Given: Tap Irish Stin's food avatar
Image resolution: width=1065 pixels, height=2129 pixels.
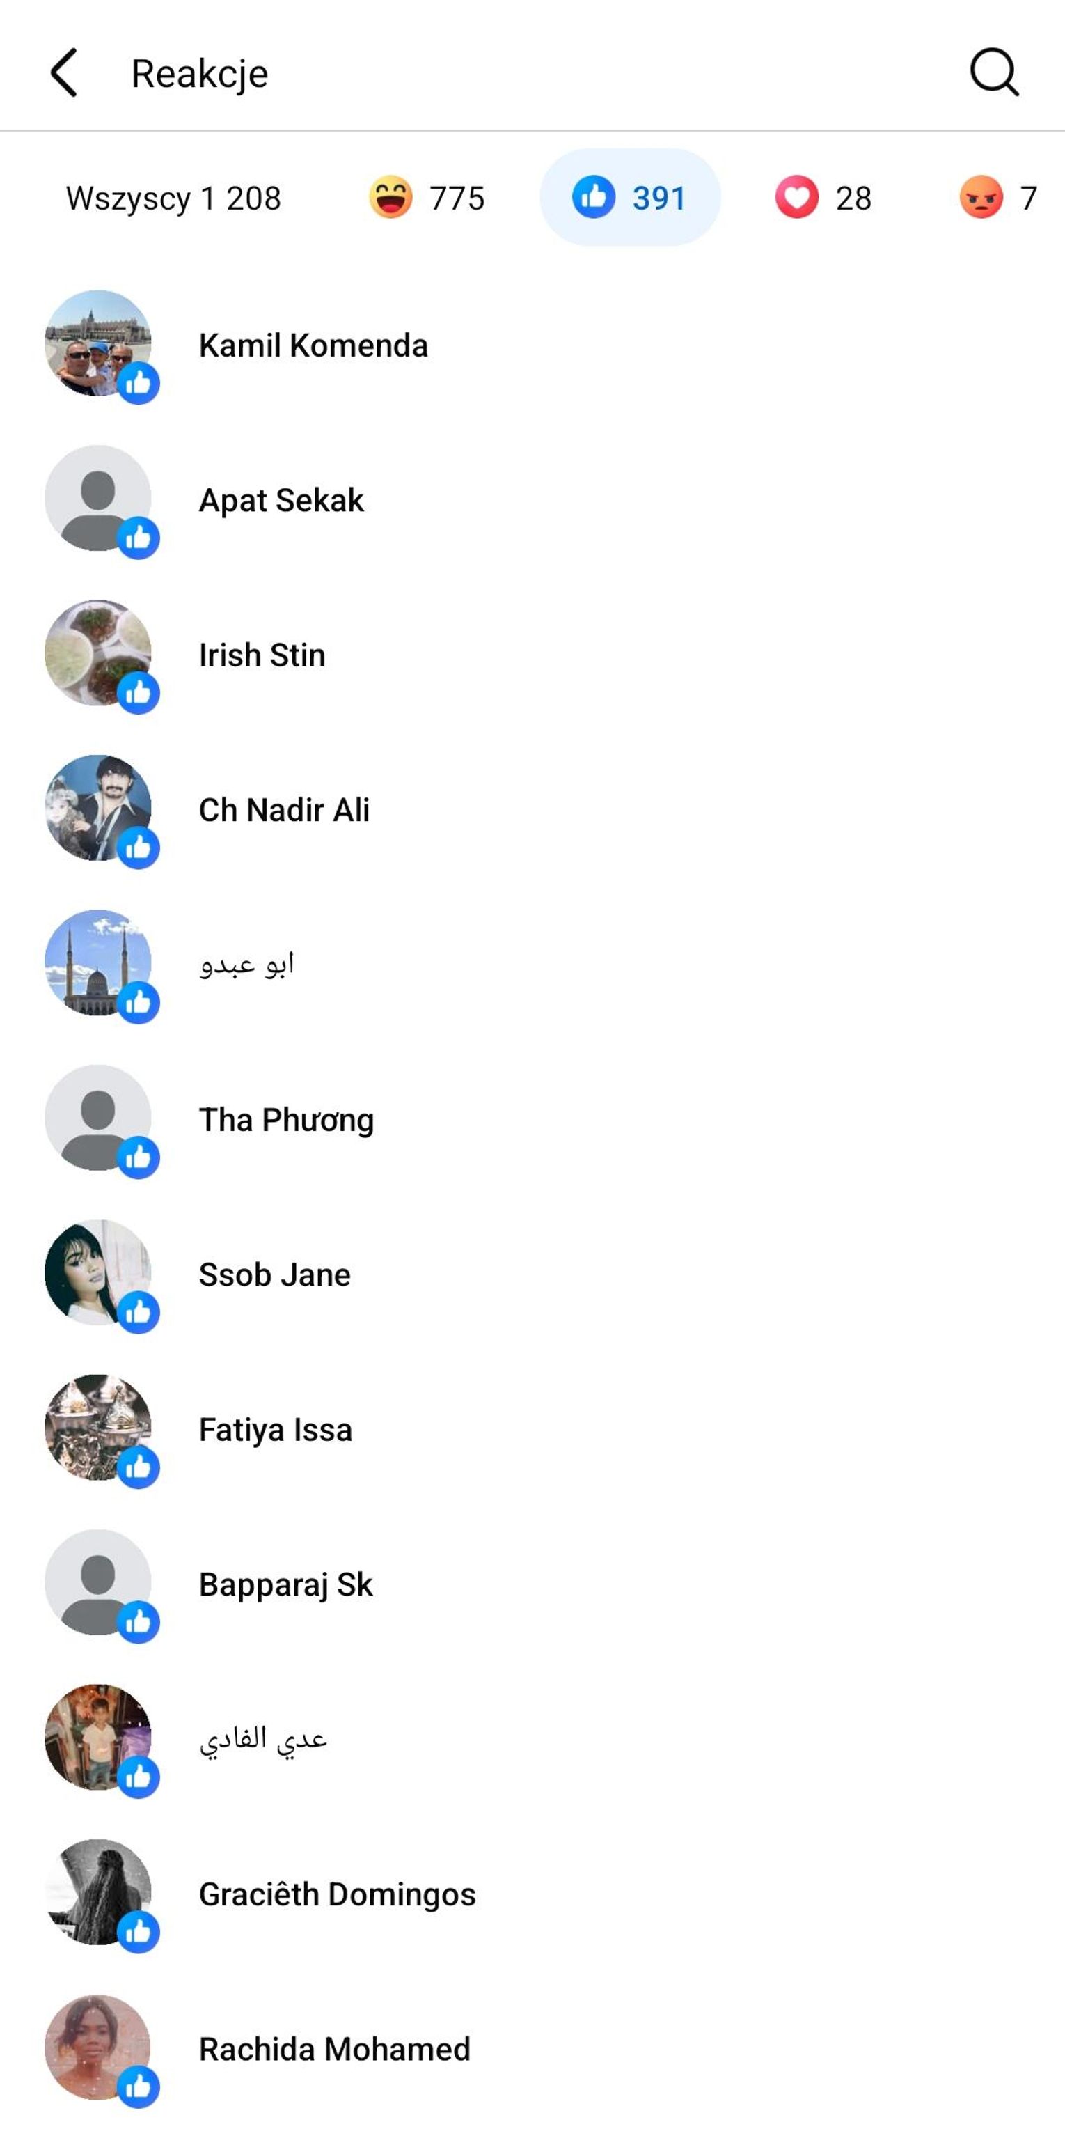Looking at the screenshot, I should 98,653.
